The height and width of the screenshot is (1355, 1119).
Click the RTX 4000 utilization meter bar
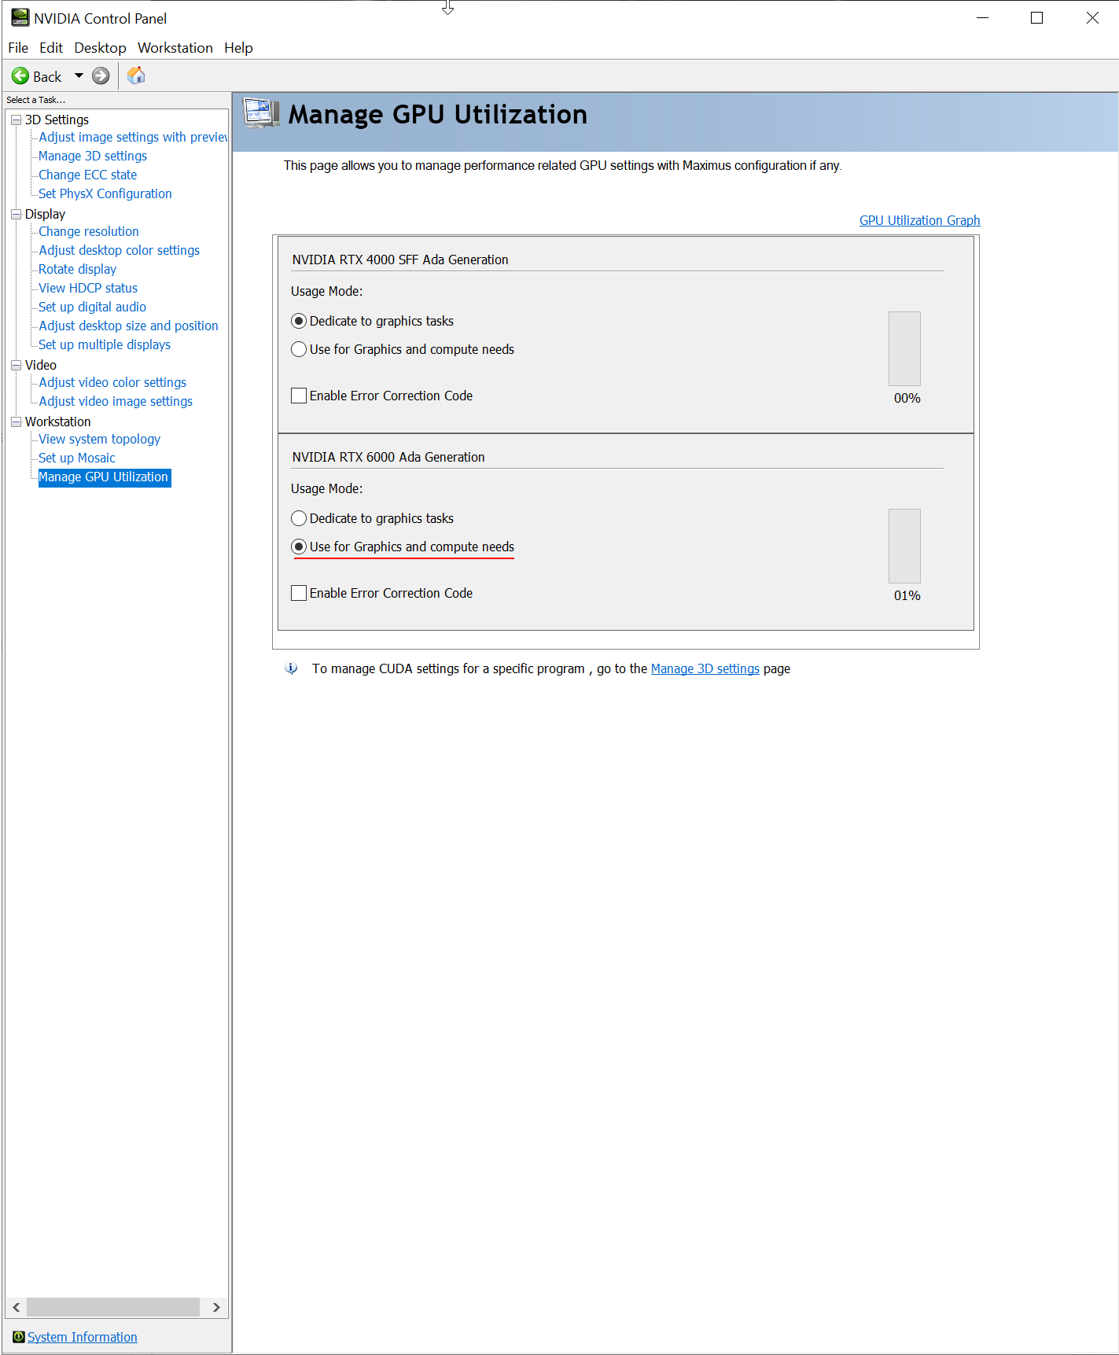click(904, 348)
